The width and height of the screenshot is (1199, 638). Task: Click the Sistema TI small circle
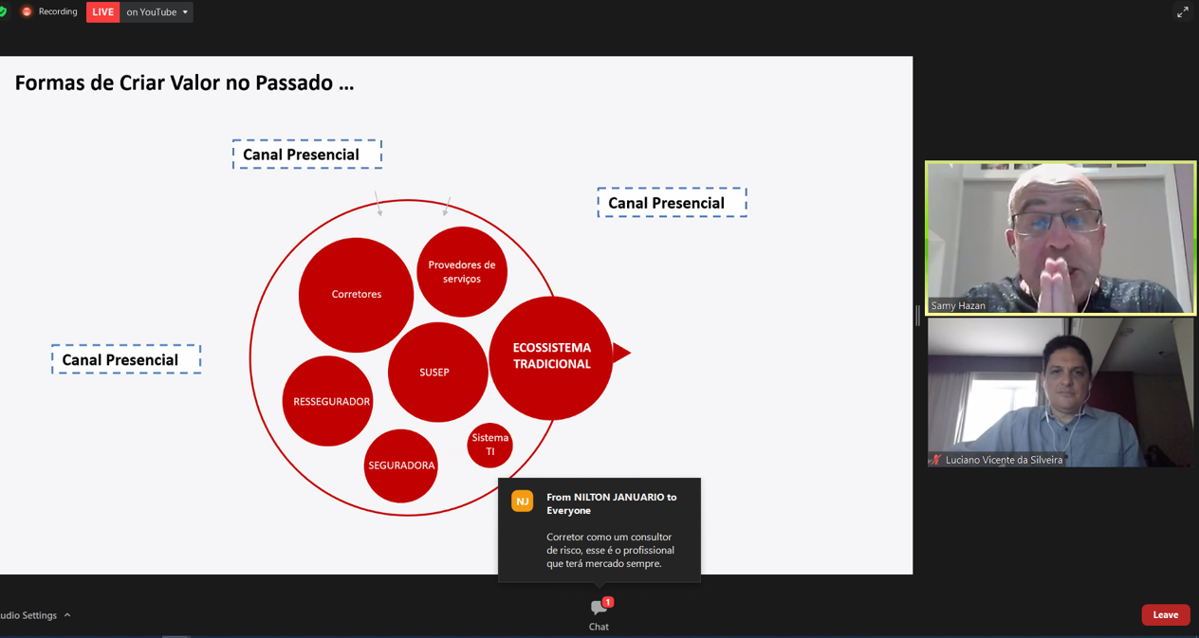pos(489,445)
